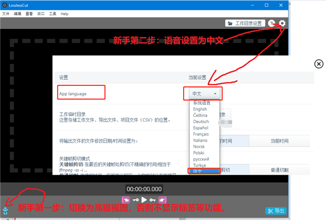Open the App language dropdown showing 中文
The width and height of the screenshot is (326, 223).
pos(204,94)
